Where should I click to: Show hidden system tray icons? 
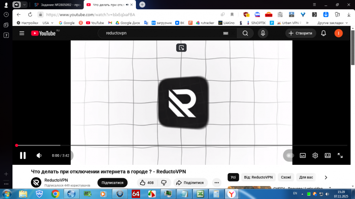click(302, 194)
